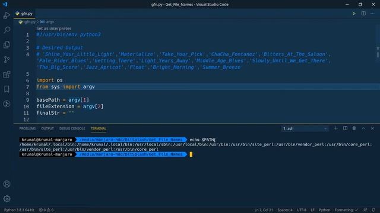Open editor More Actions menu
Screen dimensions: 380x213
click(372, 14)
